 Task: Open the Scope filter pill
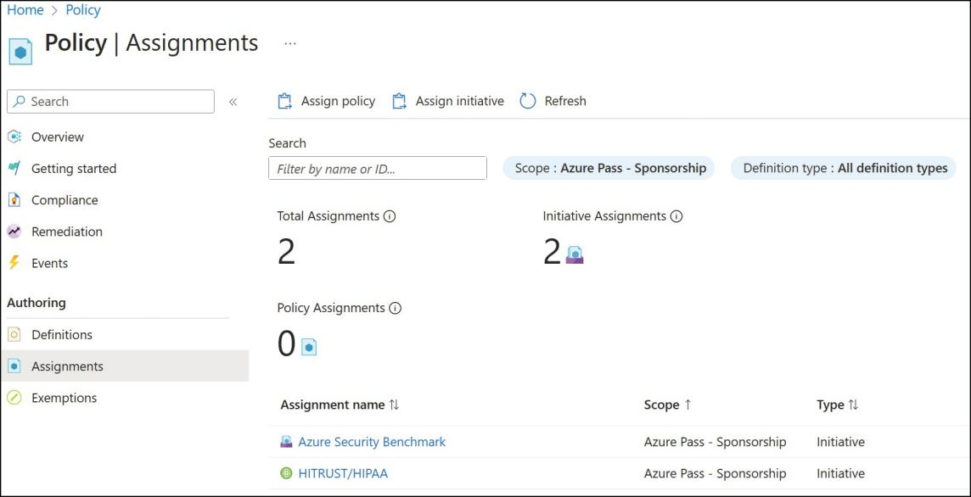pyautogui.click(x=609, y=168)
